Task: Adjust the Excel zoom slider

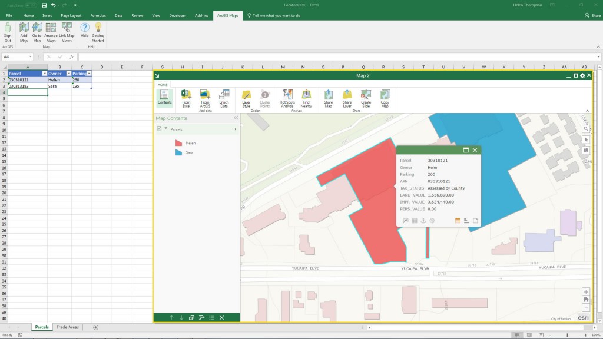Action: click(568, 335)
